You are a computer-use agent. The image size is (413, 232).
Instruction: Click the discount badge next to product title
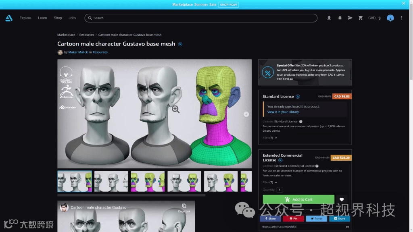click(180, 44)
